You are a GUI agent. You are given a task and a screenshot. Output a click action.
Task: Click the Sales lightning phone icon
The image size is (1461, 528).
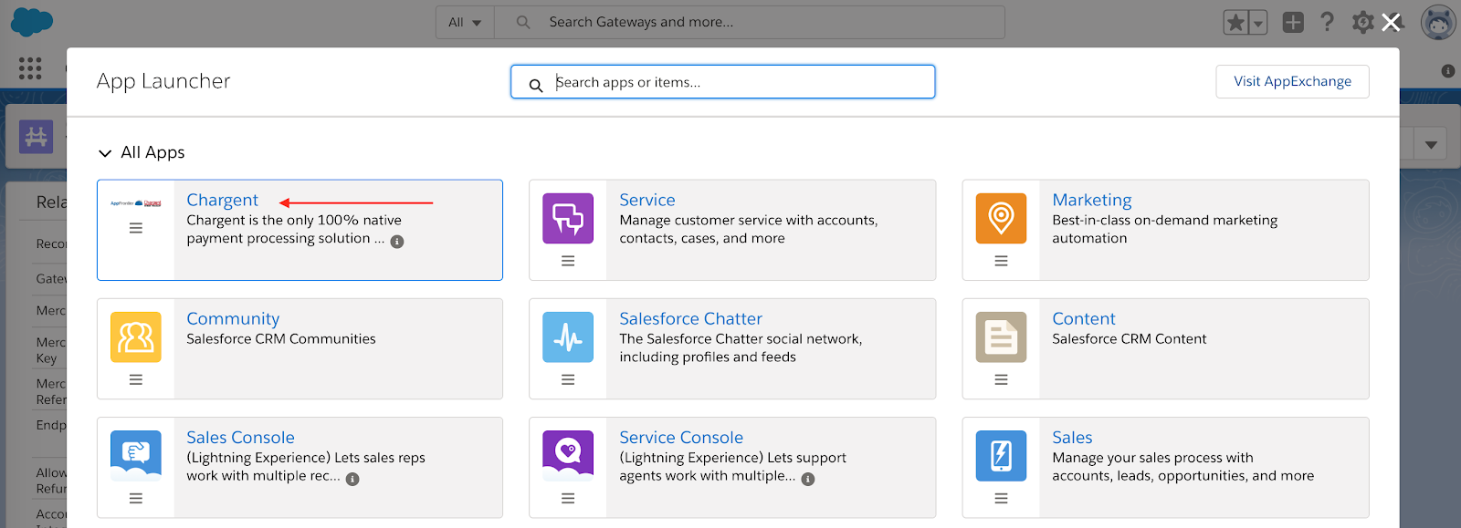coord(1001,455)
